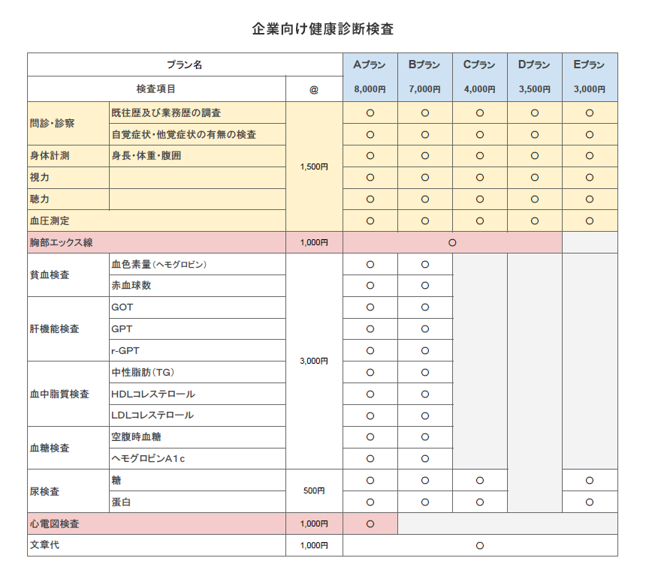Select the 3,500円 price under Dプラン
This screenshot has height=570, width=646.
534,89
